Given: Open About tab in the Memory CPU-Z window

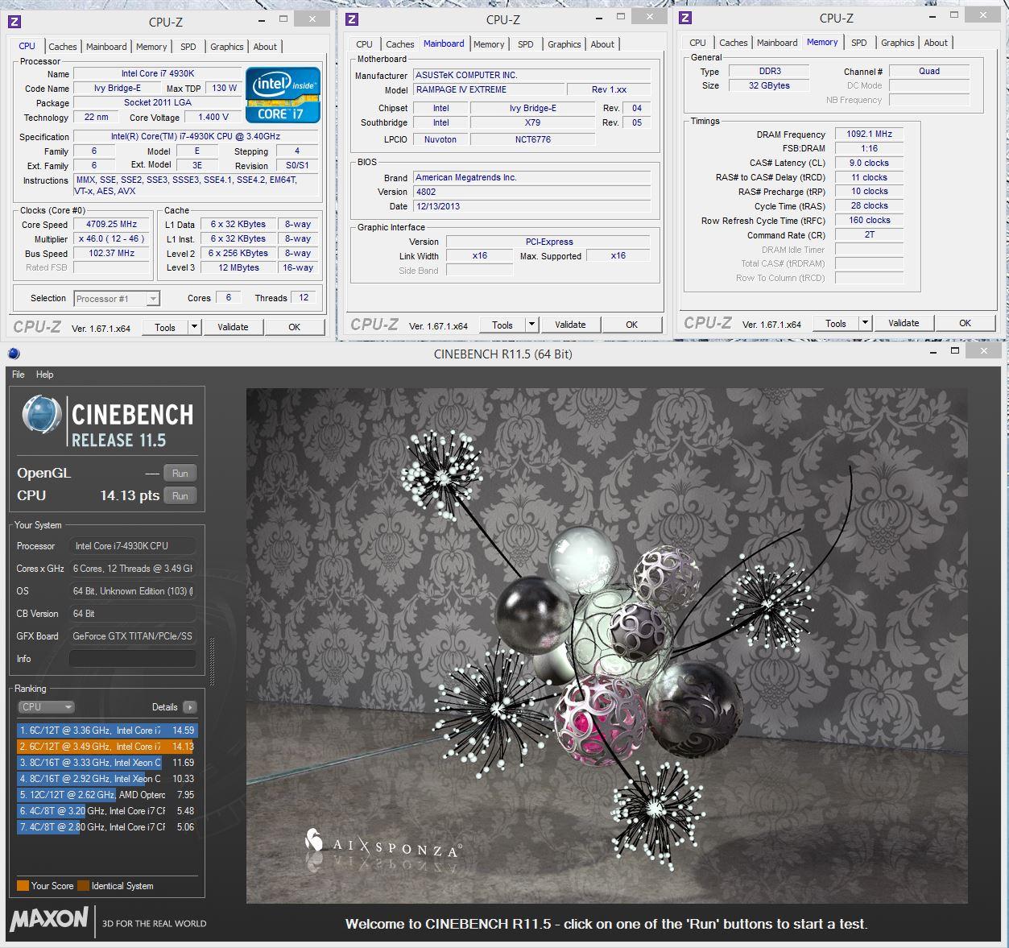Looking at the screenshot, I should tap(936, 43).
